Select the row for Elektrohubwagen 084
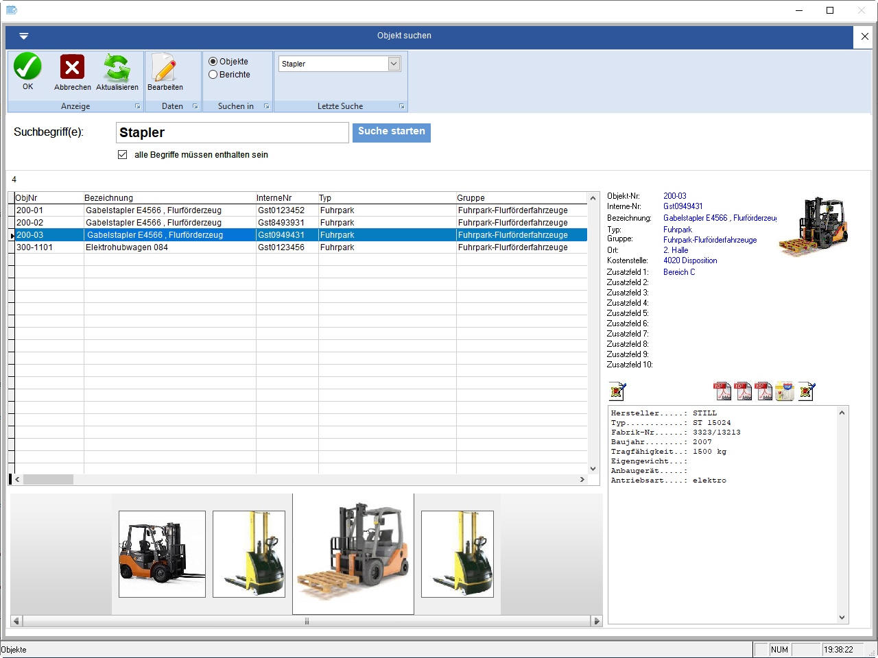Viewport: 878px width, 658px height. point(127,247)
